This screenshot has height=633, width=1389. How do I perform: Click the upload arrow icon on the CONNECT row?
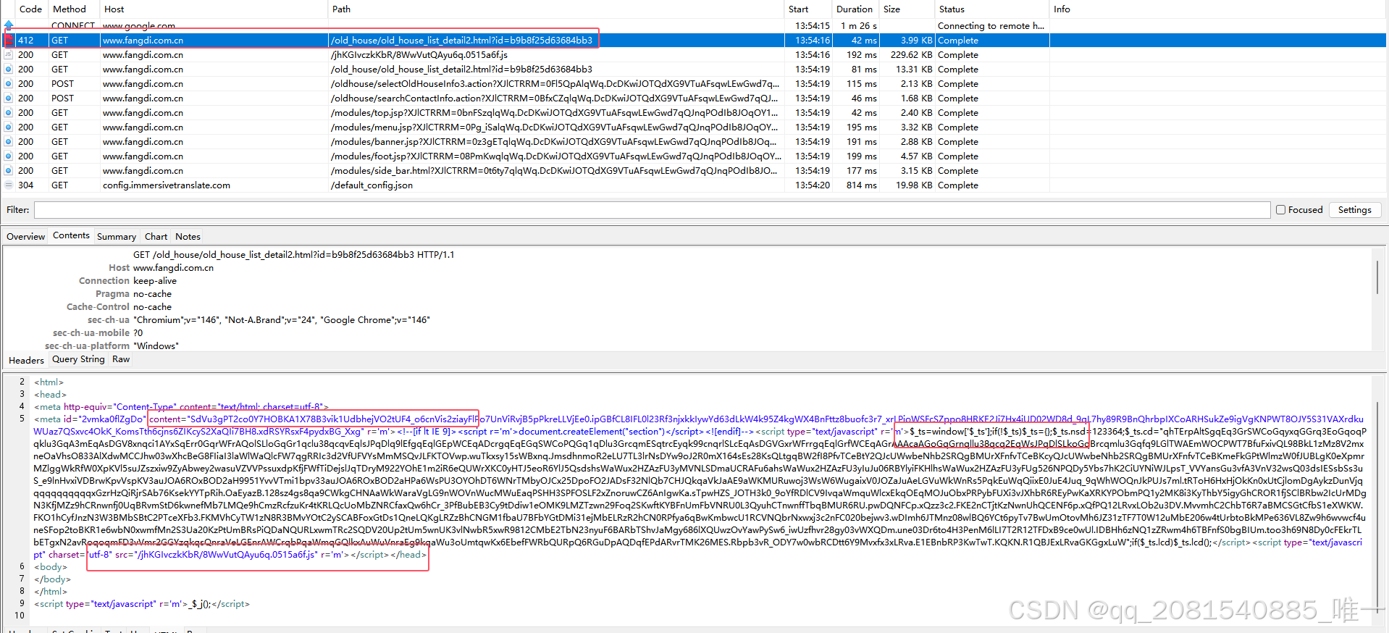point(9,25)
